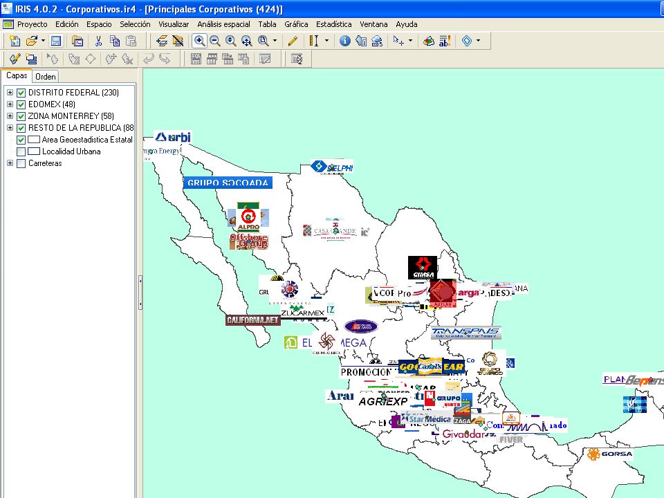Open the Ayuda menu
Viewport: 664px width, 498px height.
[407, 25]
